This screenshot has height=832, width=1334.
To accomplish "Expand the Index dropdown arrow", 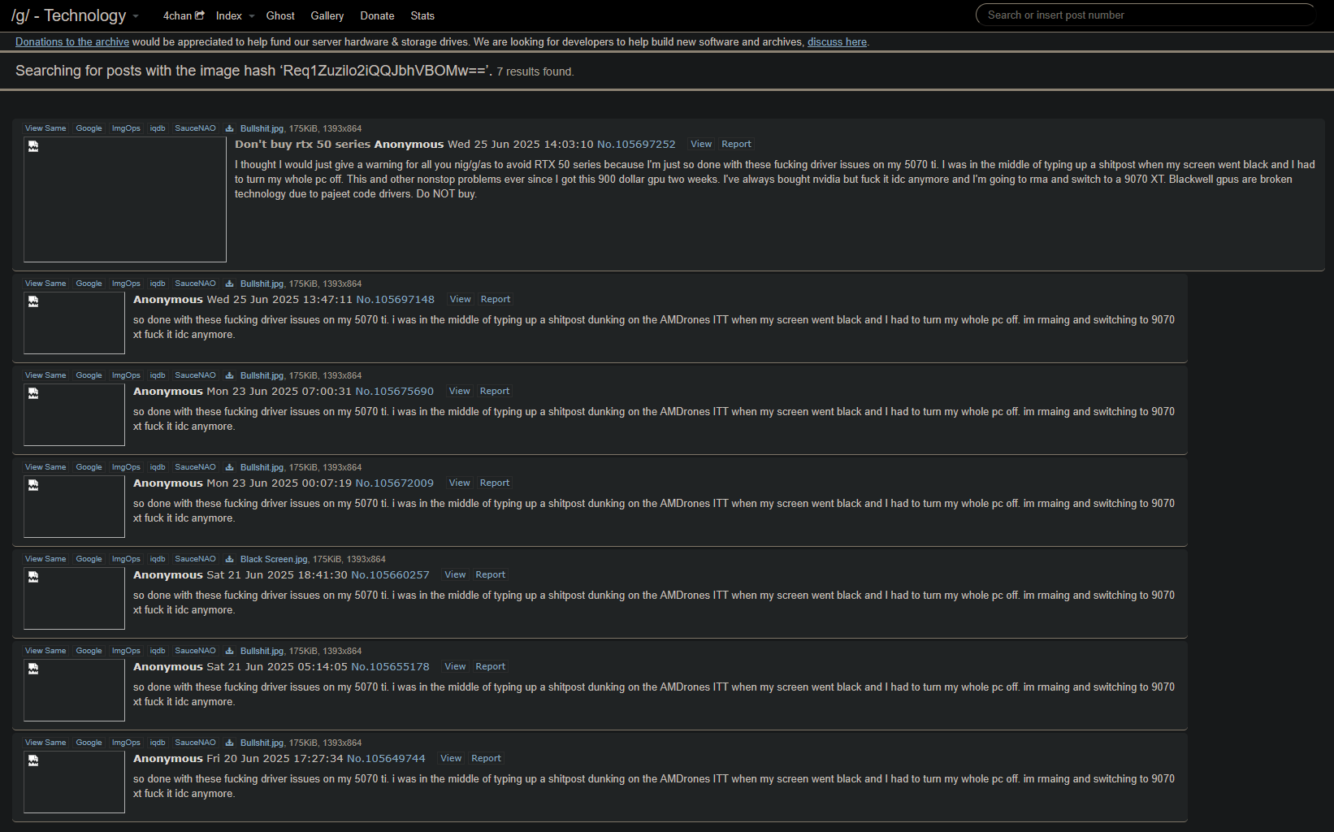I will (252, 16).
